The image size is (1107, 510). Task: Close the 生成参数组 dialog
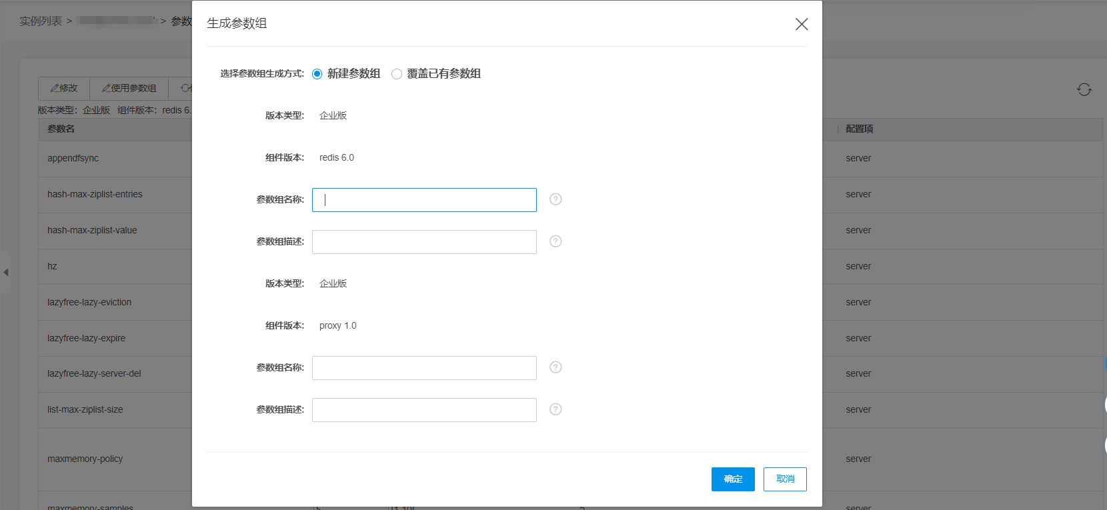[x=802, y=25]
